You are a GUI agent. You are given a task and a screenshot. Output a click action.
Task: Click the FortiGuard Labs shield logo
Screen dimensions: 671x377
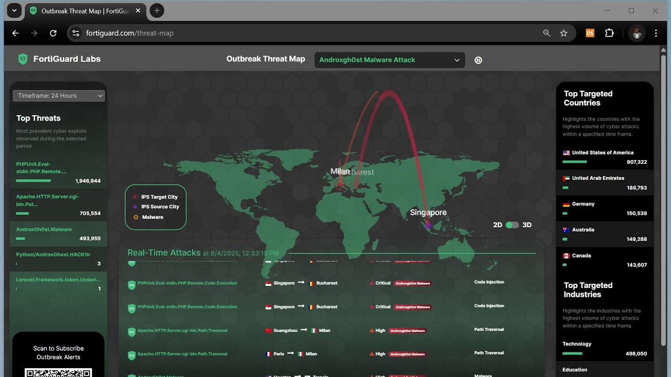23,59
